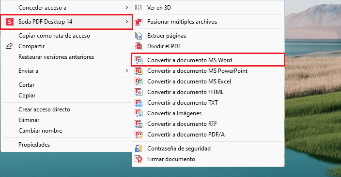Click the Dividir el PDF icon
The width and height of the screenshot is (341, 177).
pyautogui.click(x=139, y=46)
